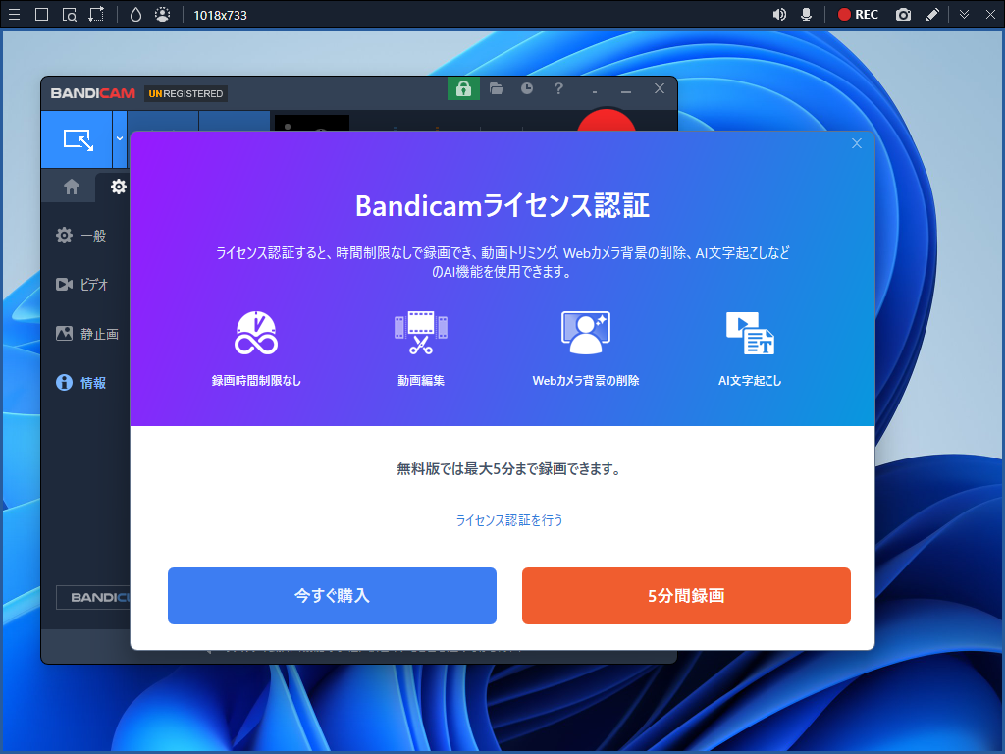Image resolution: width=1005 pixels, height=754 pixels.
Task: Click the Bandicam ライセンス認証 heading
Action: click(x=502, y=206)
